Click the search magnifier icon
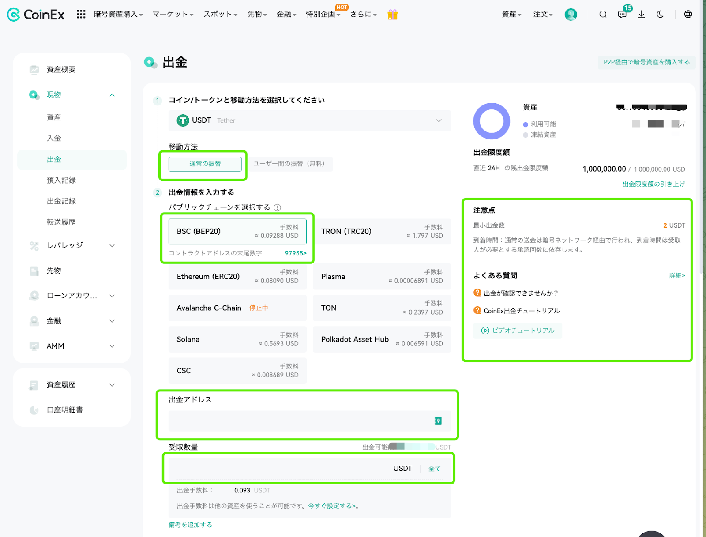This screenshot has height=537, width=706. click(603, 15)
